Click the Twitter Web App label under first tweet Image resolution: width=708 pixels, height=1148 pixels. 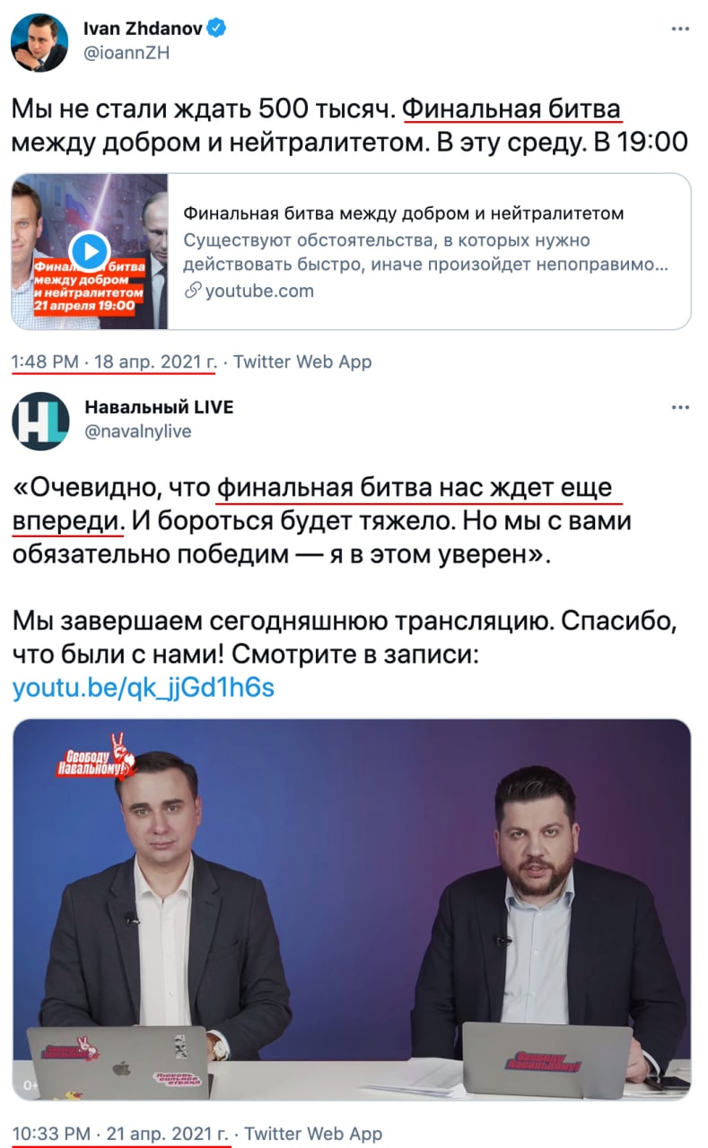tap(303, 361)
